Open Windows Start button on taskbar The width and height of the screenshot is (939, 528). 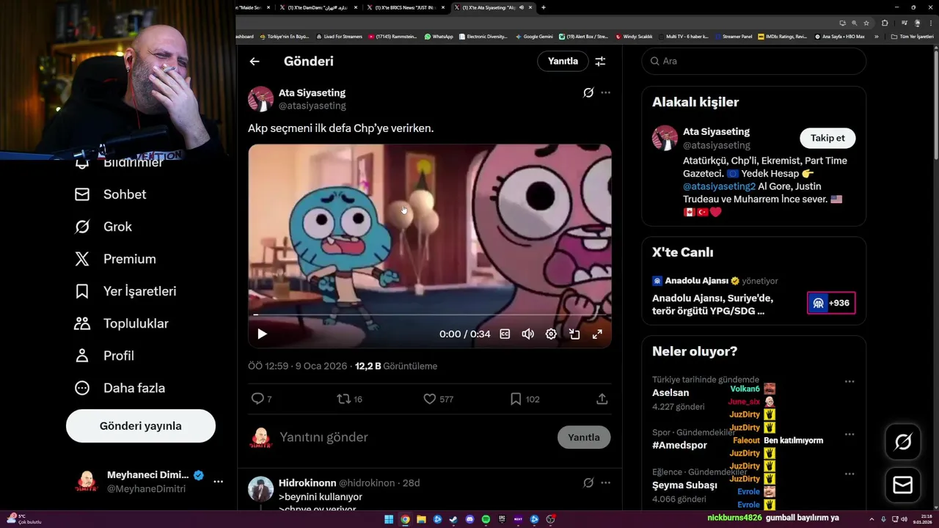tap(389, 519)
